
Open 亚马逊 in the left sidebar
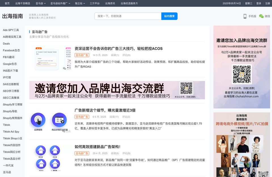click(7, 172)
